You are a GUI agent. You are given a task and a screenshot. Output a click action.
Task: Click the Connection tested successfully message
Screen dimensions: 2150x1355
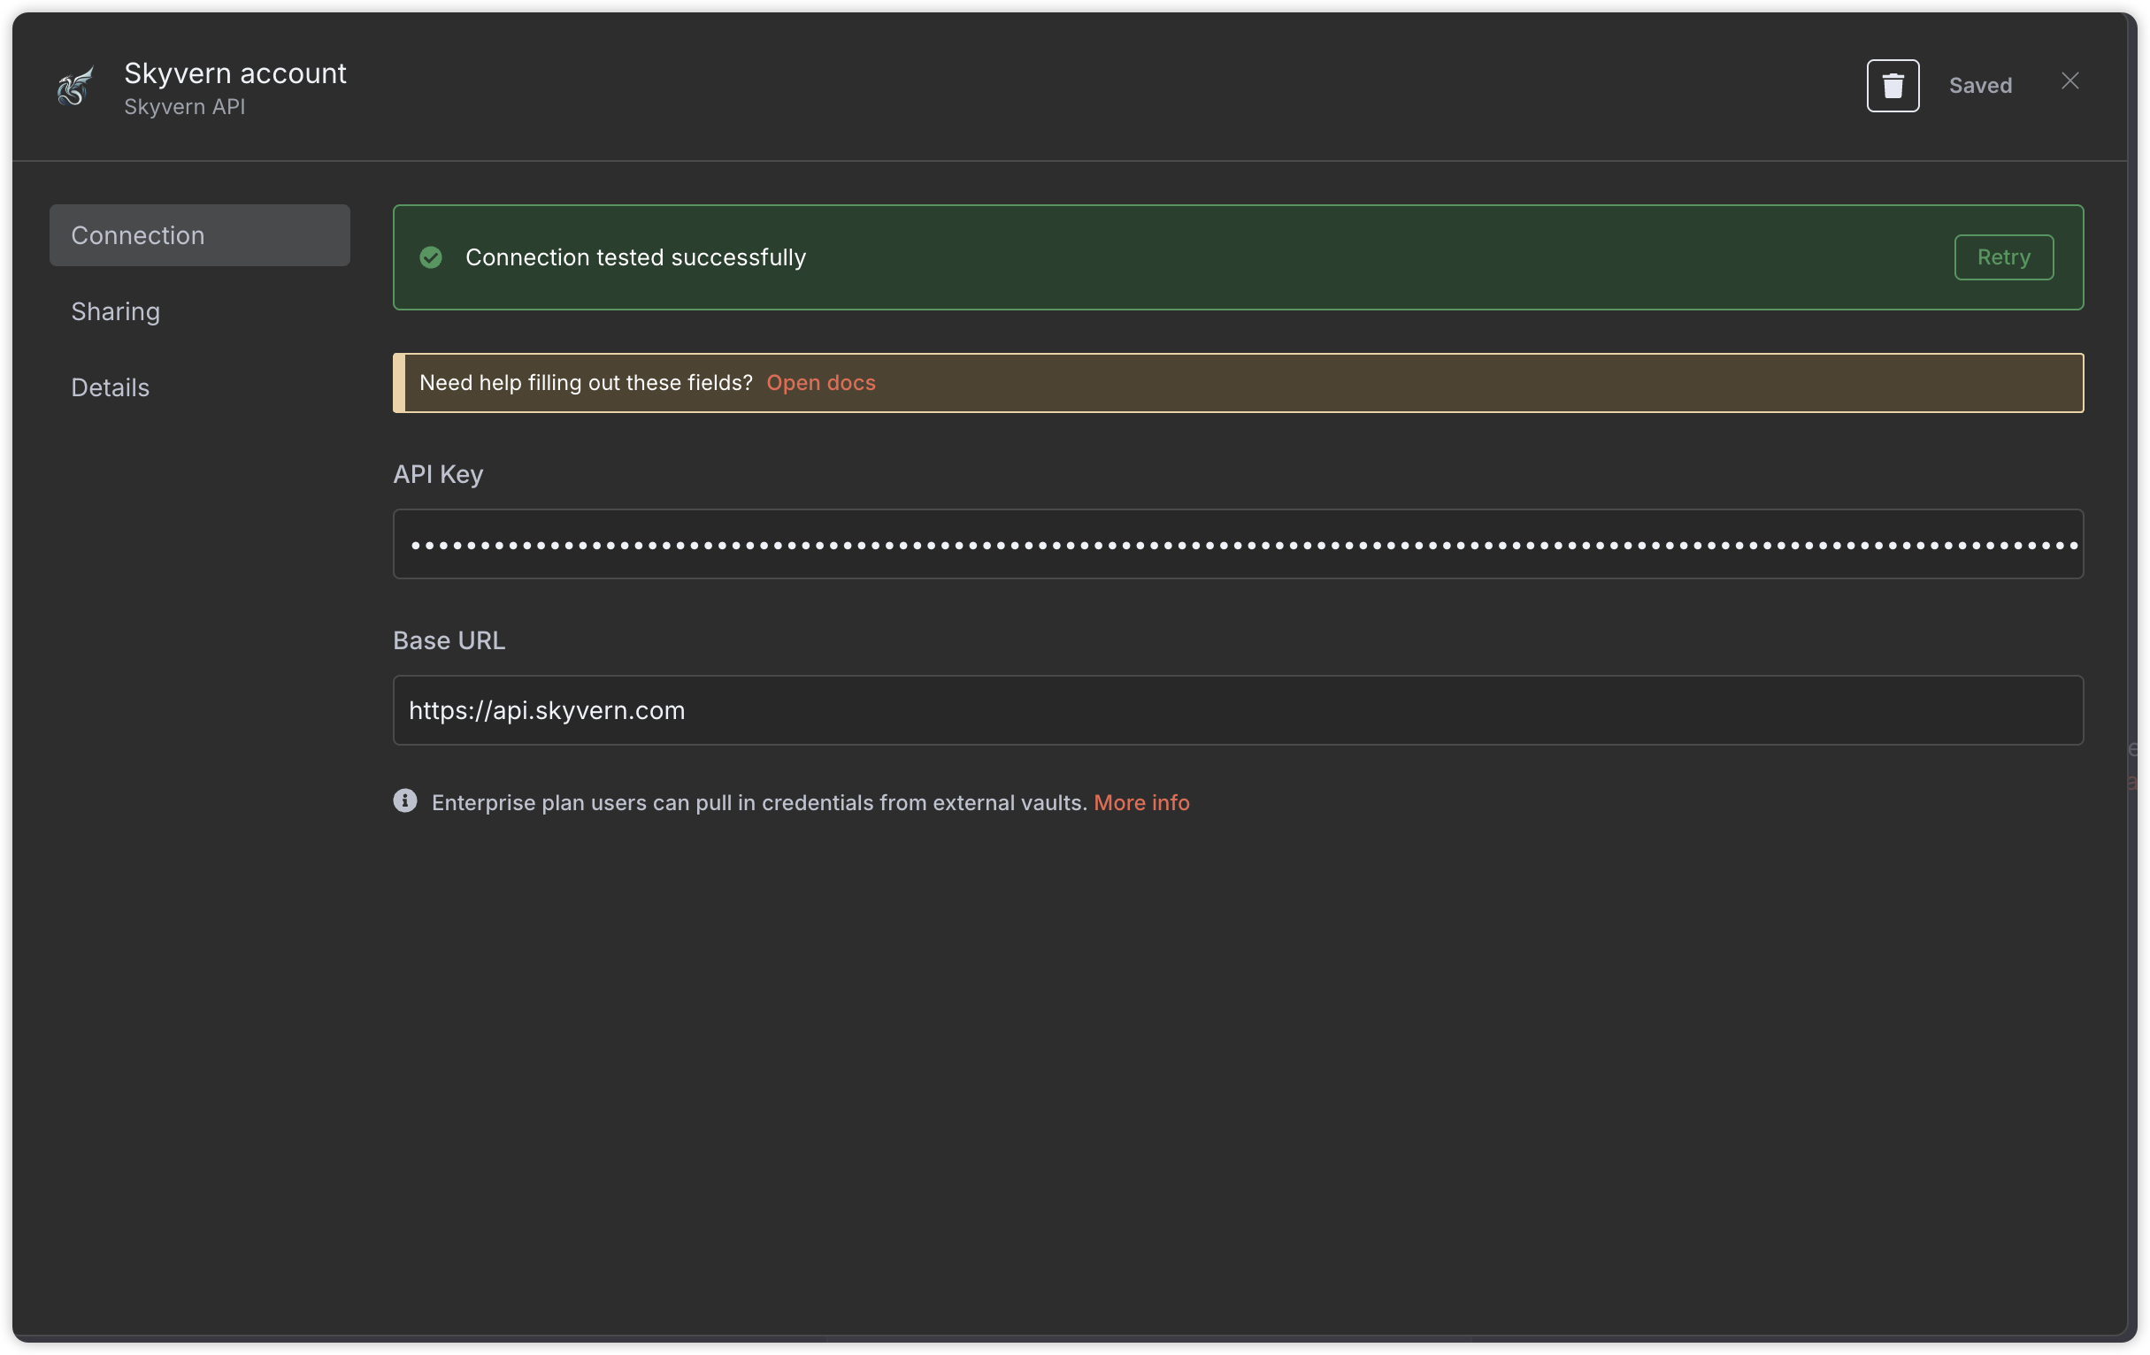pyautogui.click(x=634, y=258)
